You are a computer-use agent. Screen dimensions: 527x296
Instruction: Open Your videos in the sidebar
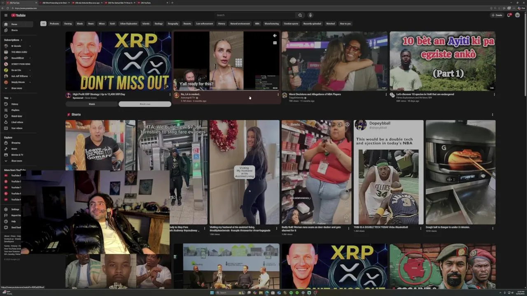tap(17, 128)
